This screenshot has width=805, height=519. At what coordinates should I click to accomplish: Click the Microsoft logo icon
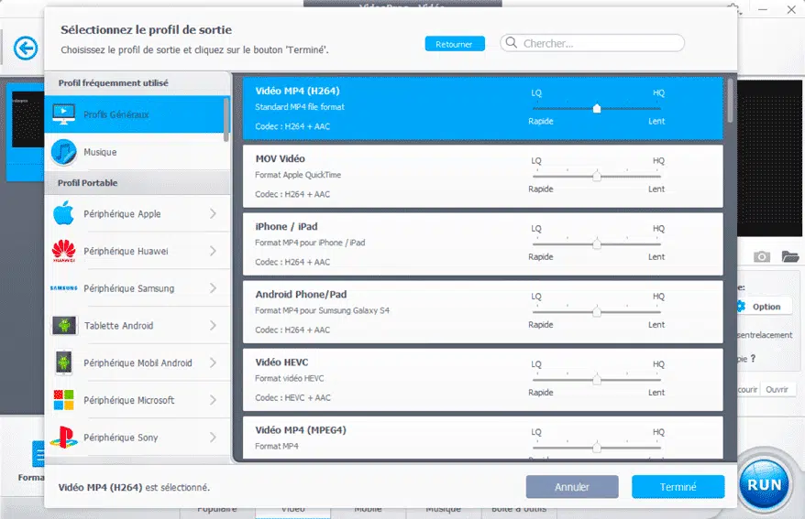[x=63, y=400]
